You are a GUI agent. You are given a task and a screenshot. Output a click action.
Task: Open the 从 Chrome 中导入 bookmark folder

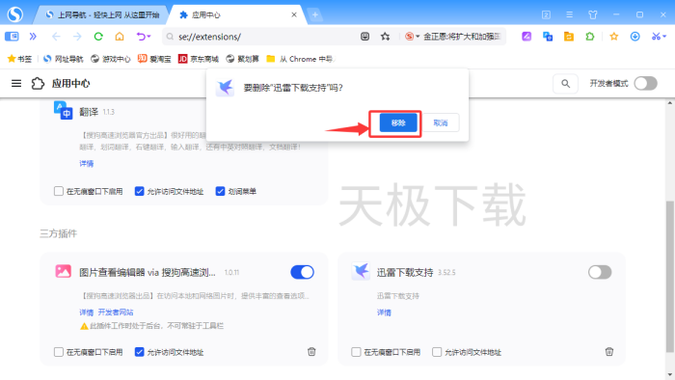[x=300, y=59]
